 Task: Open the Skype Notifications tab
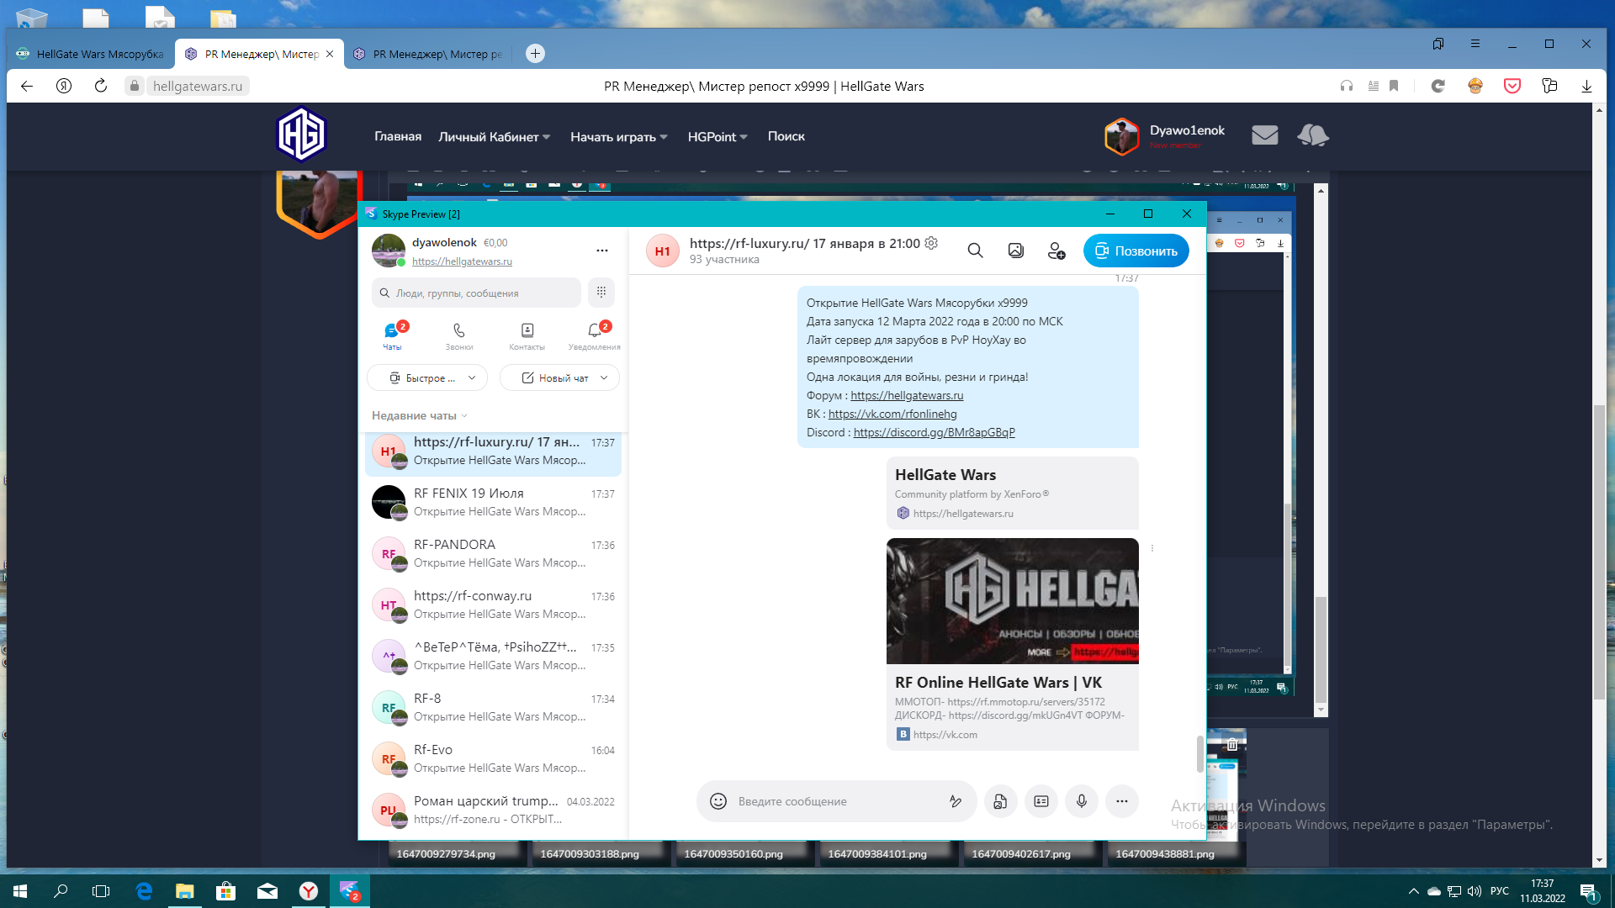tap(595, 335)
